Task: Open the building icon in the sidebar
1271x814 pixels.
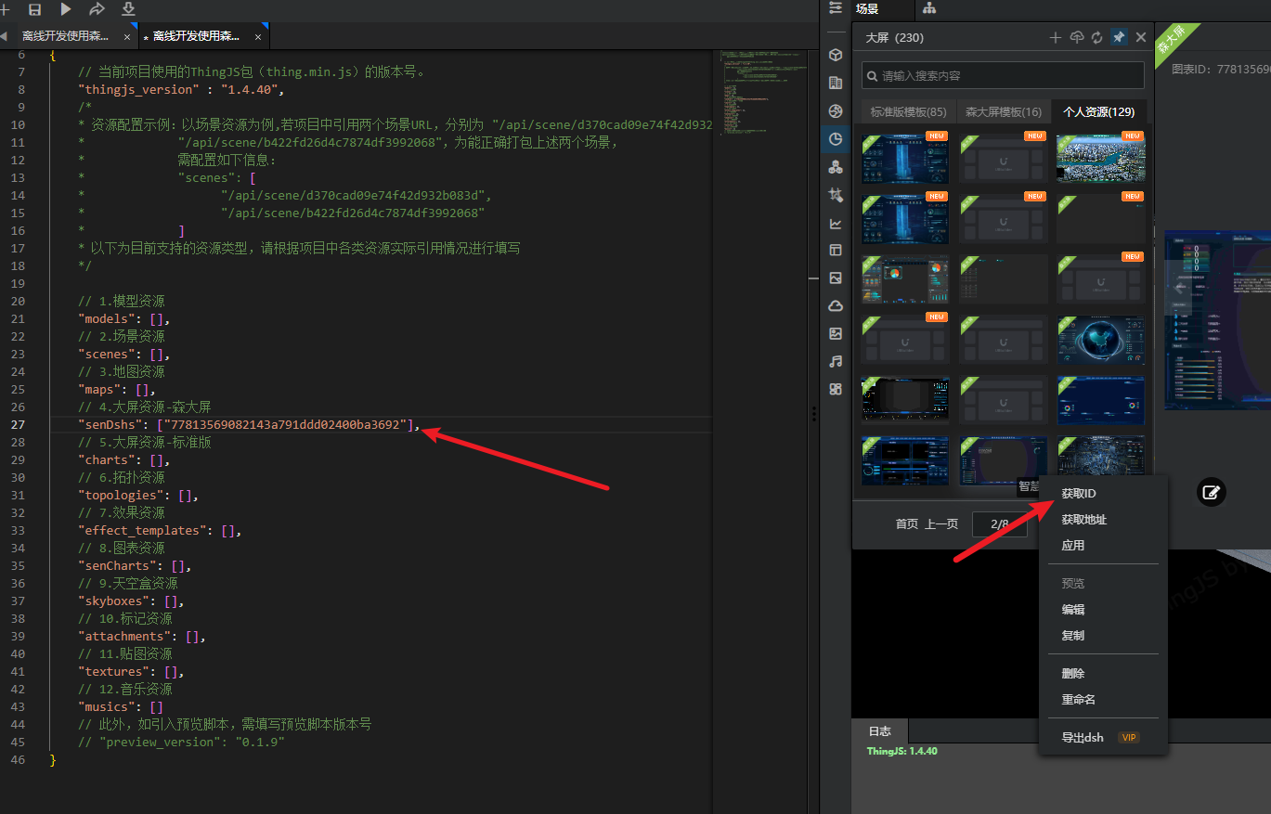Action: [x=836, y=84]
